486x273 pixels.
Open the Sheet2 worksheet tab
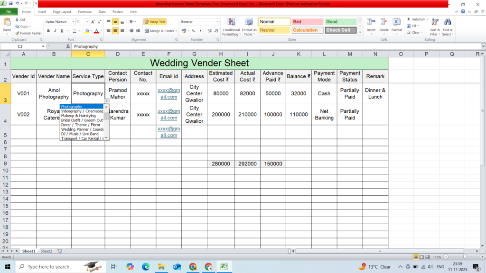point(46,251)
